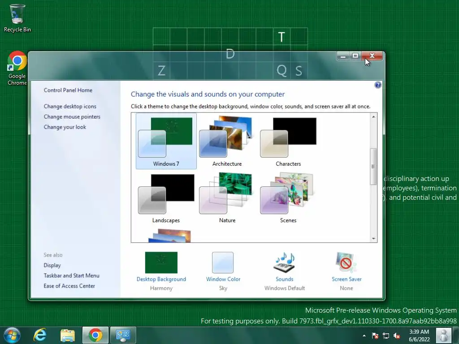The width and height of the screenshot is (459, 344).
Task: Close the Personalization window
Action: point(372,56)
